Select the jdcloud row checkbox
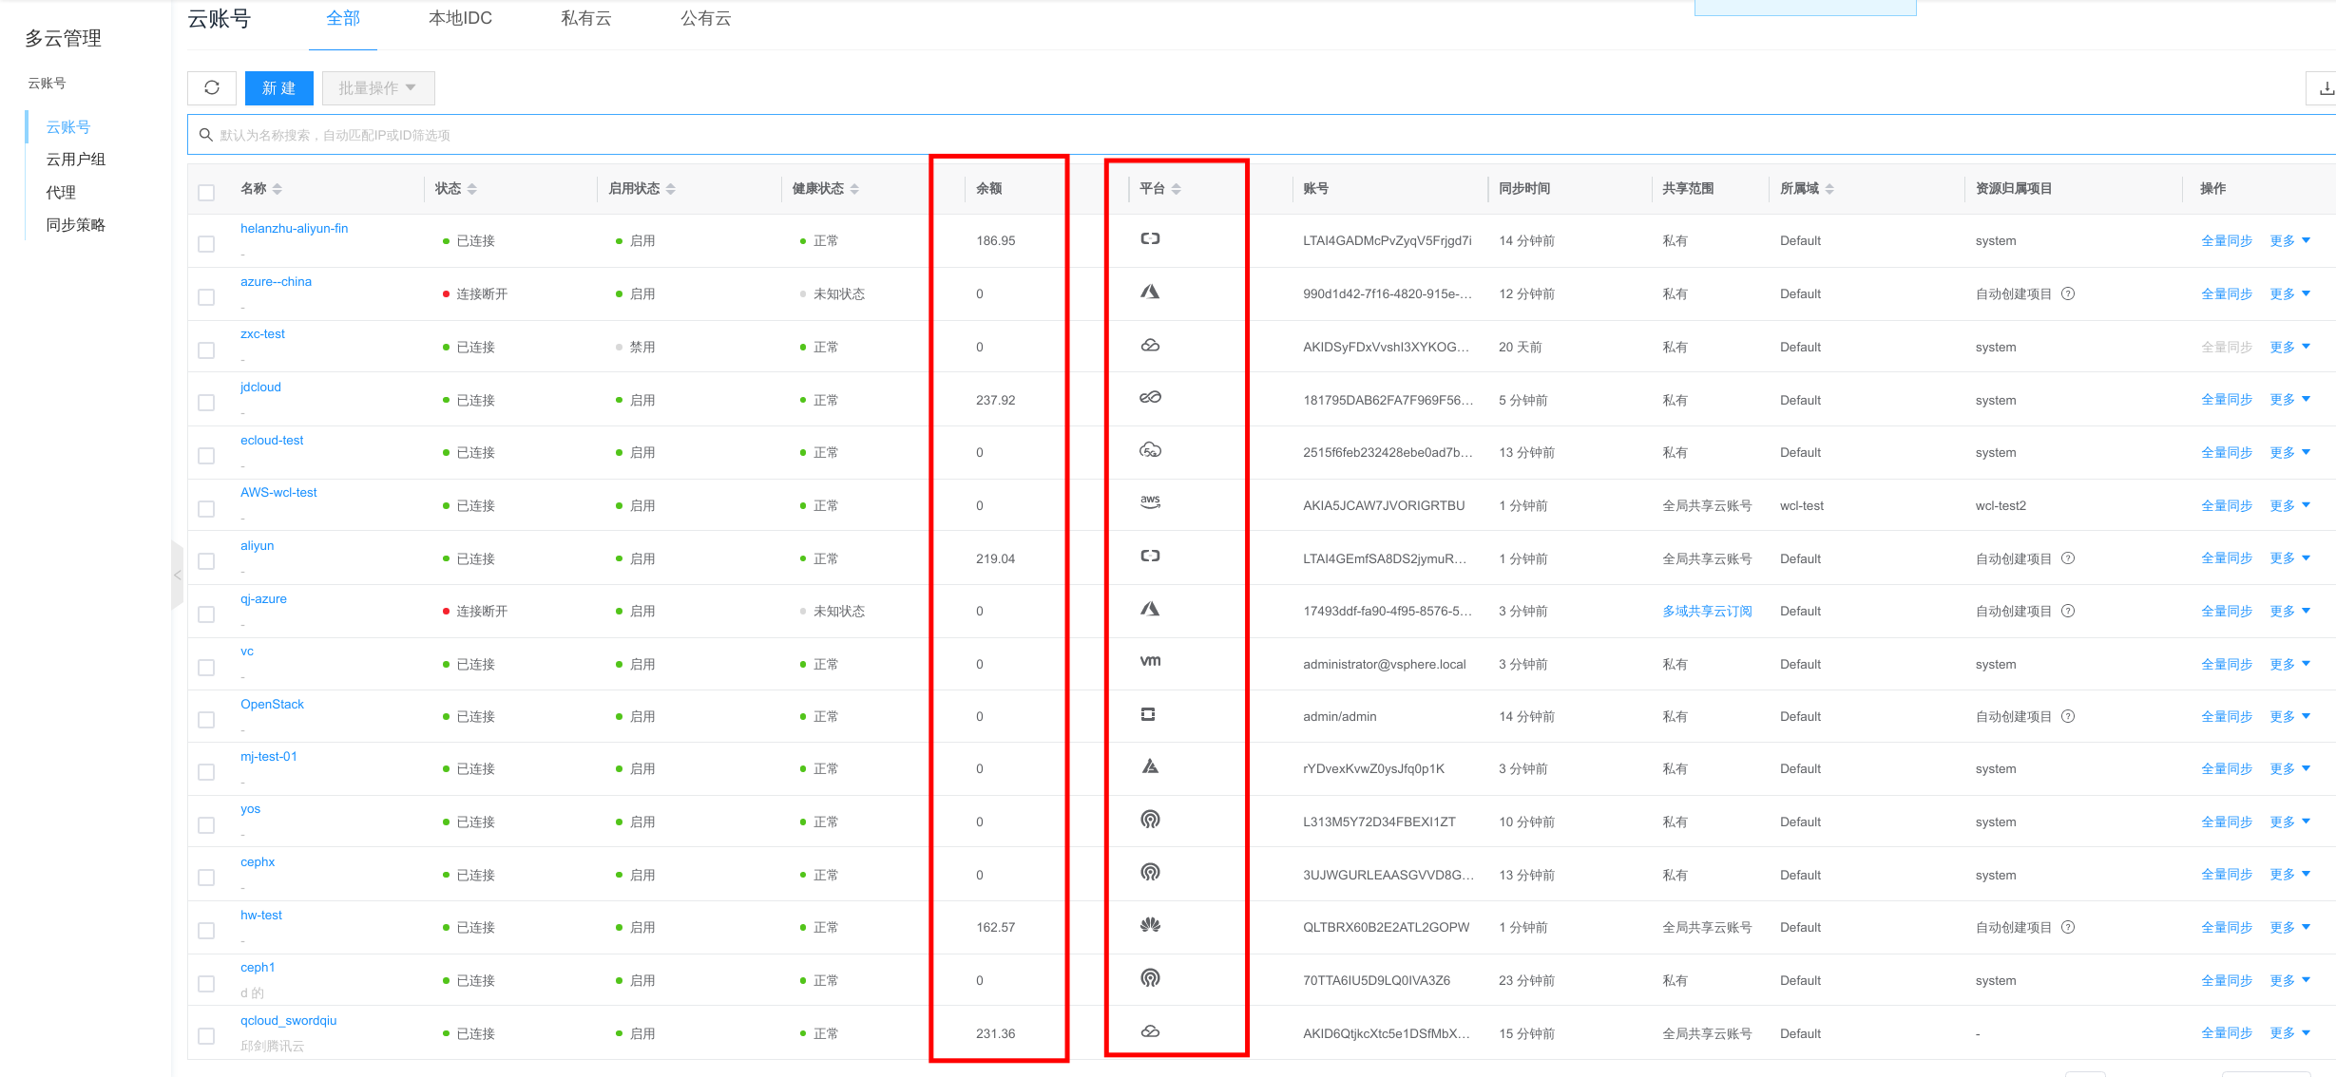Screen dimensions: 2336x1077 coord(206,403)
